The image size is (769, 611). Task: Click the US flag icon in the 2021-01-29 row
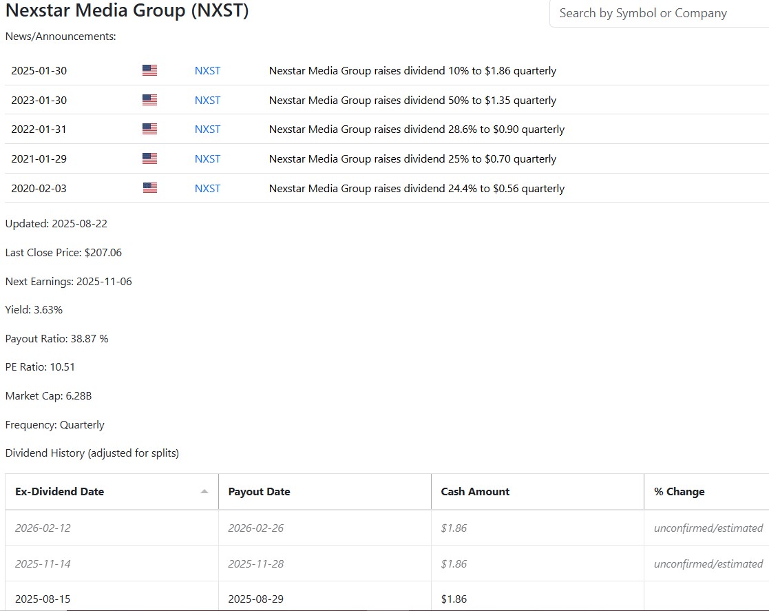click(x=149, y=158)
